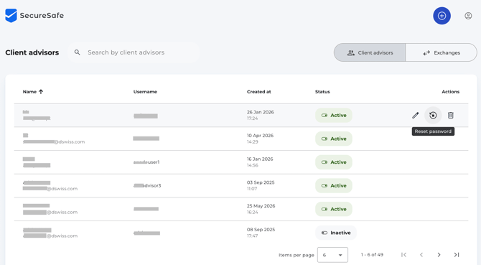Toggle Active status for 10 Apr 2026 row
This screenshot has width=481, height=265.
click(334, 139)
